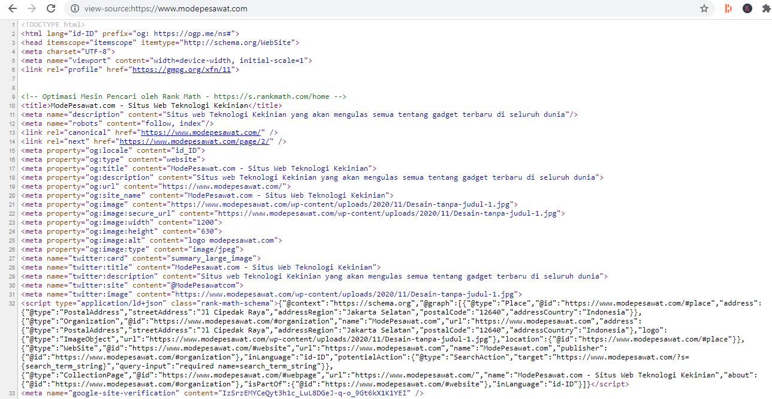Open the Extensions puzzle piece icon
This screenshot has height=399, width=772.
click(765, 8)
